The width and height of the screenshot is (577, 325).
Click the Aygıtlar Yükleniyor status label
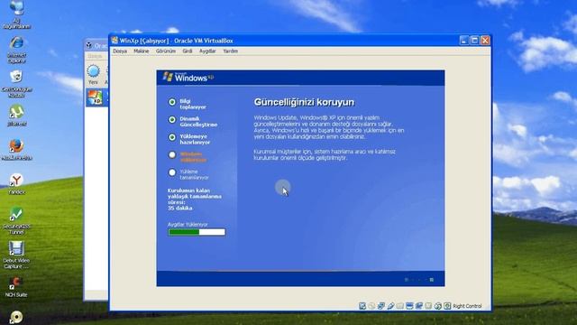188,224
